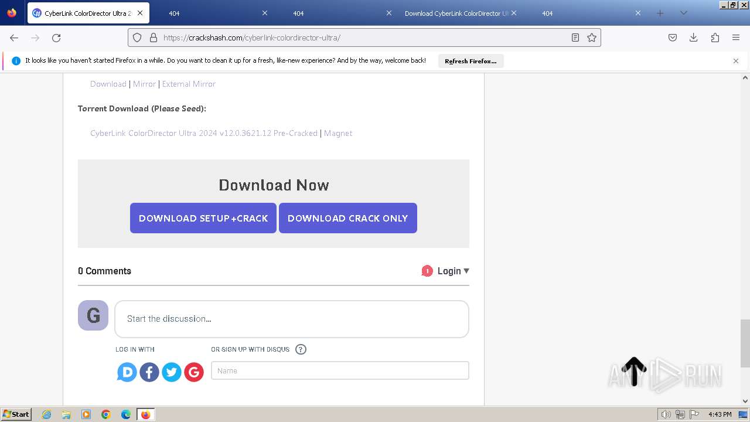Viewport: 750px width, 422px height.
Task: Click the page scrollbar down arrow
Action: pyautogui.click(x=745, y=401)
